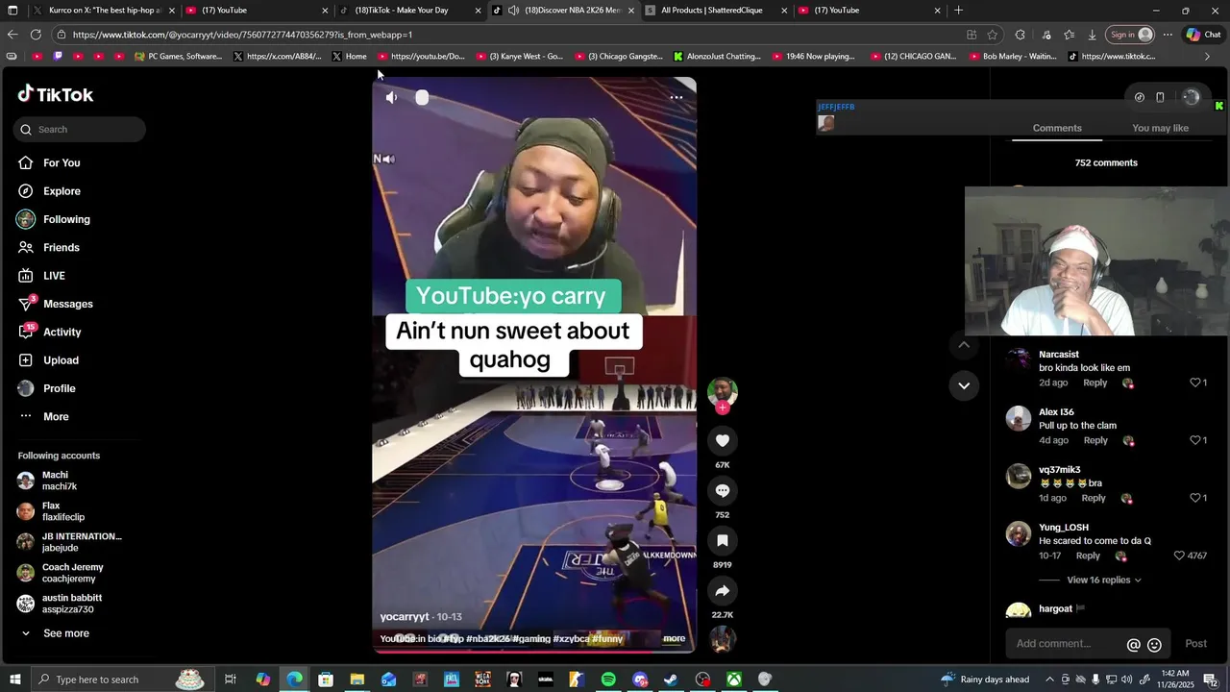
Task: Go to next video with down arrow
Action: pyautogui.click(x=964, y=385)
